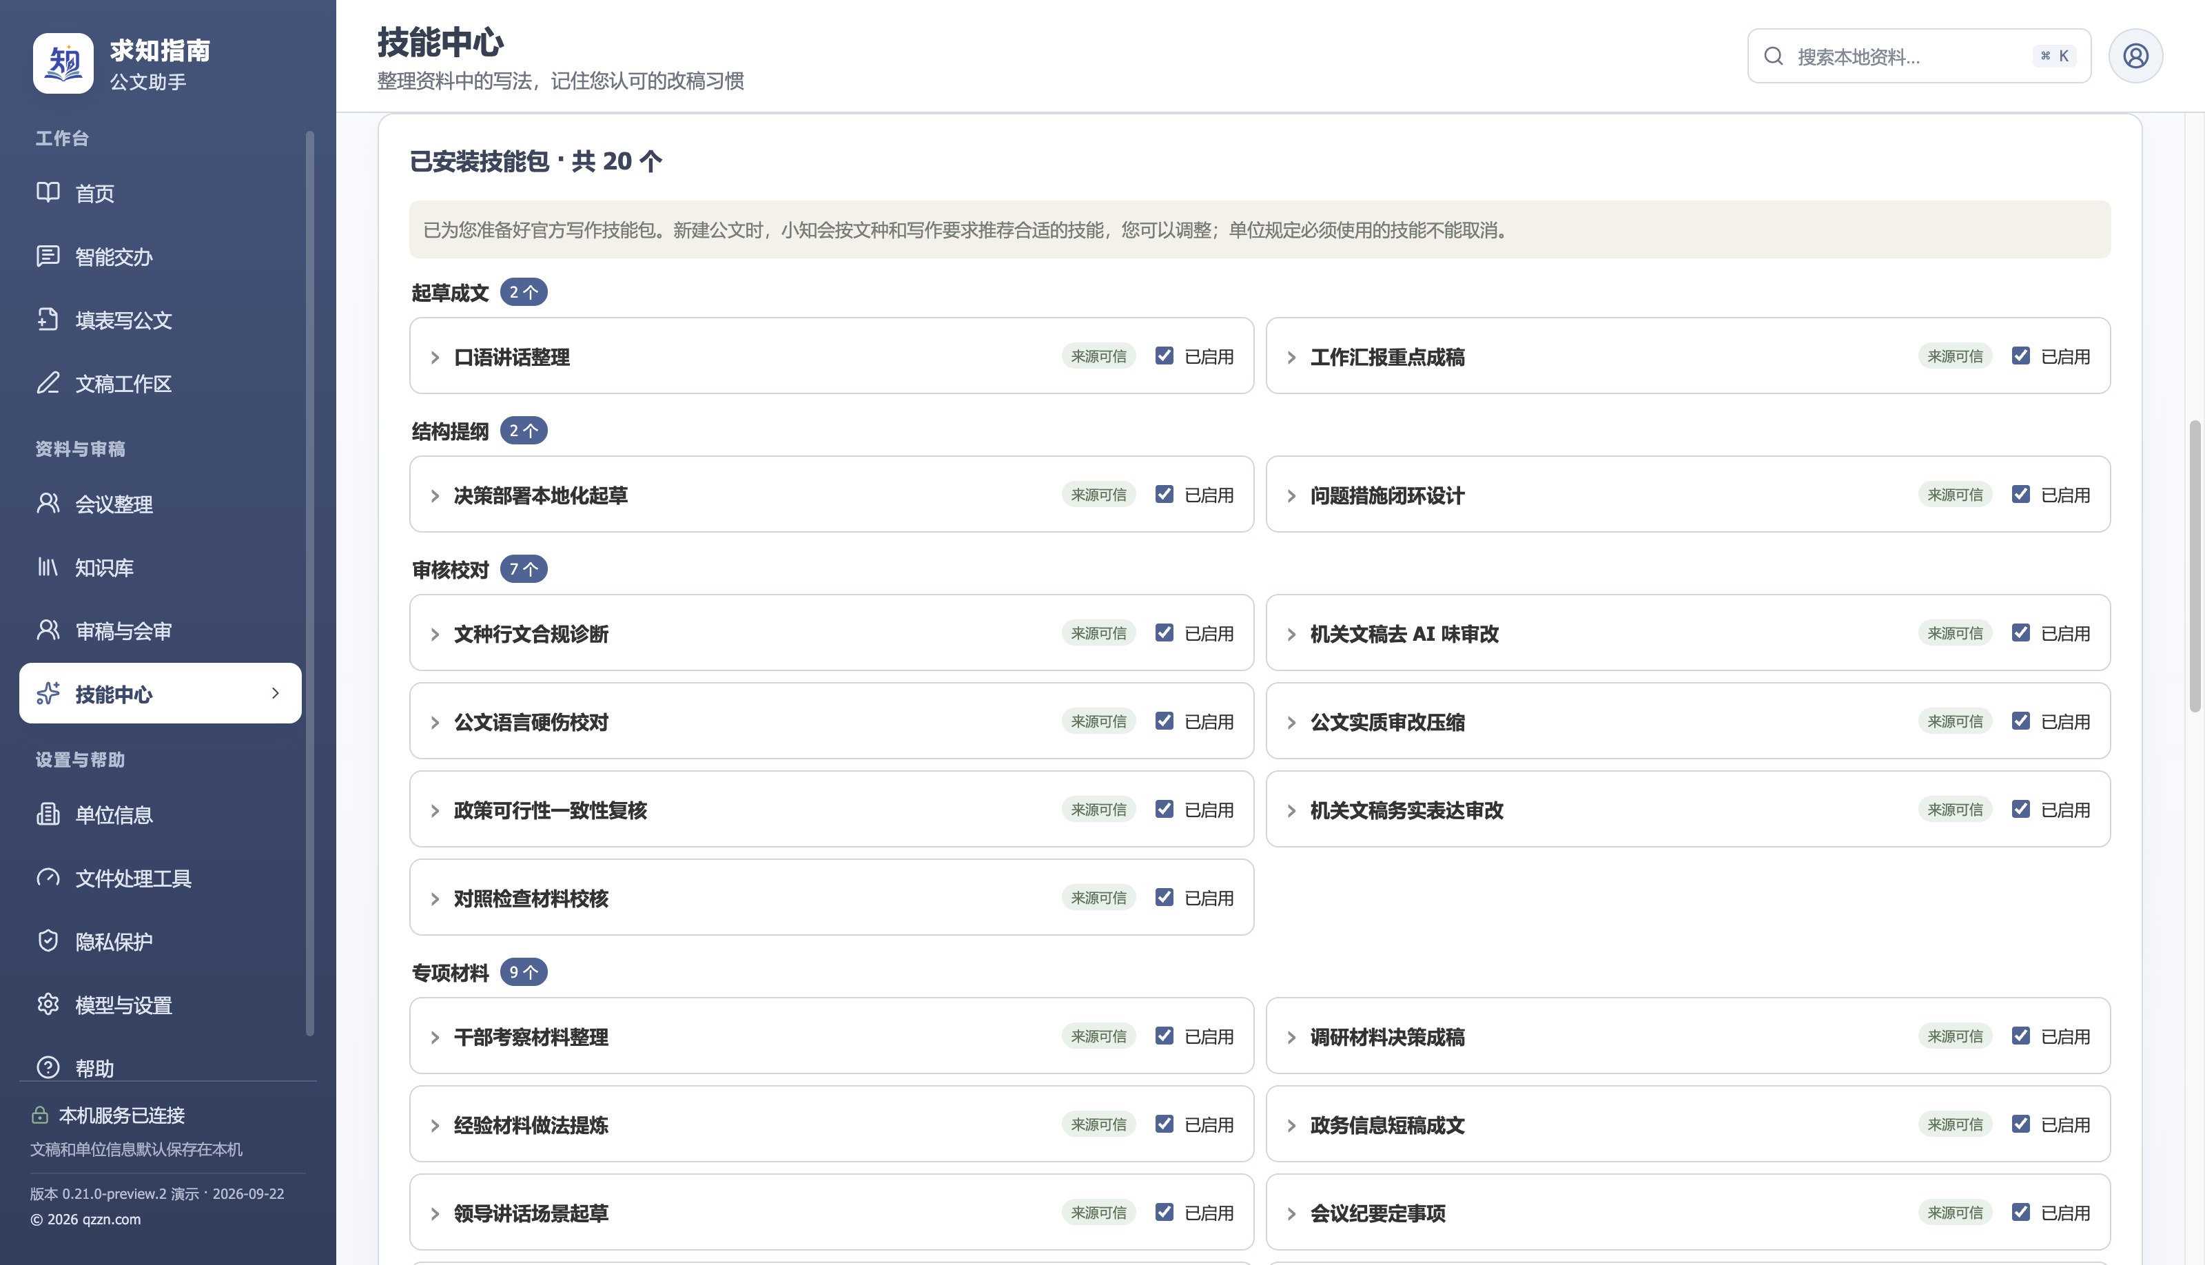Uncheck 已启用 for 工作汇报重点成稿
The height and width of the screenshot is (1265, 2205).
click(2021, 356)
